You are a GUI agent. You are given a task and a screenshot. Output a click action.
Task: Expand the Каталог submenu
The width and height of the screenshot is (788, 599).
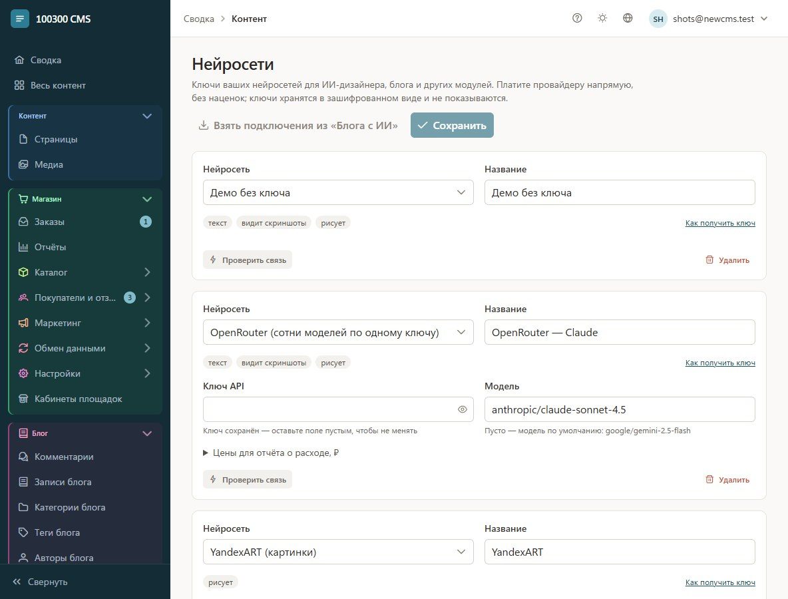coord(146,272)
